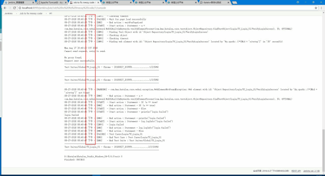The height and width of the screenshot is (176, 325).
Task: Click the scrollbar down arrow
Action: click(x=323, y=173)
